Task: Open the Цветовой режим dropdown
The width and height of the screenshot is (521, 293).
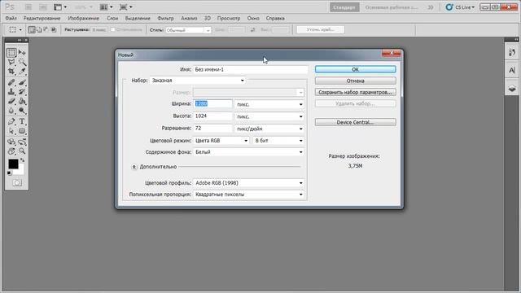Action: [x=221, y=141]
